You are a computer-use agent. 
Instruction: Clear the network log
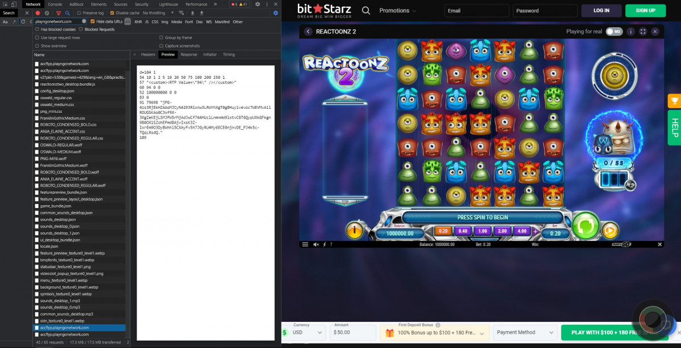tap(47, 12)
